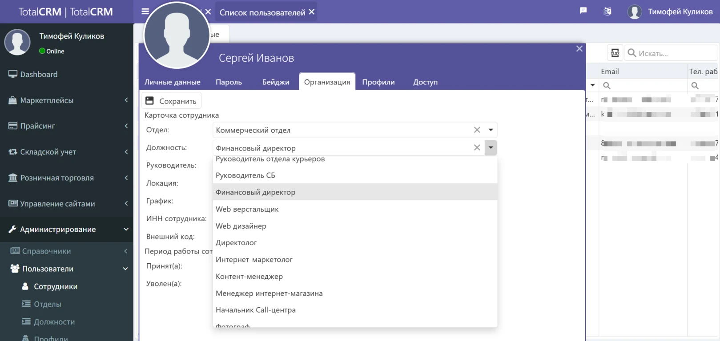Switch to the Личные данные tab
This screenshot has width=720, height=341.
click(172, 82)
